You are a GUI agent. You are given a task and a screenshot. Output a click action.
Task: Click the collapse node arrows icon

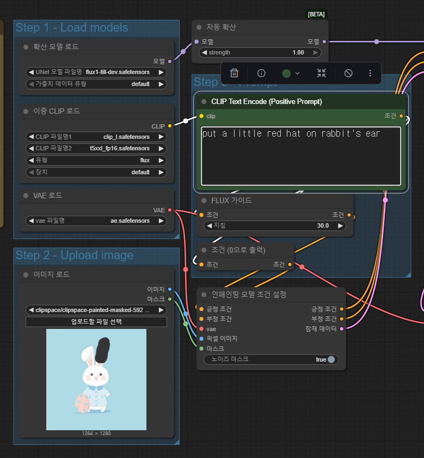click(x=322, y=73)
